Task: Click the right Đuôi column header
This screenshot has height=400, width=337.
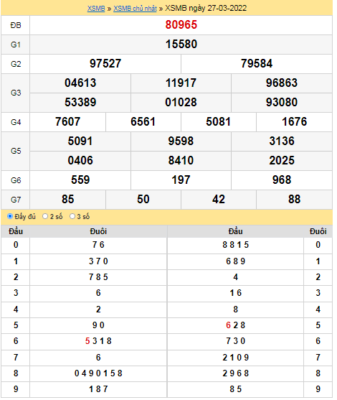Action: (x=318, y=231)
